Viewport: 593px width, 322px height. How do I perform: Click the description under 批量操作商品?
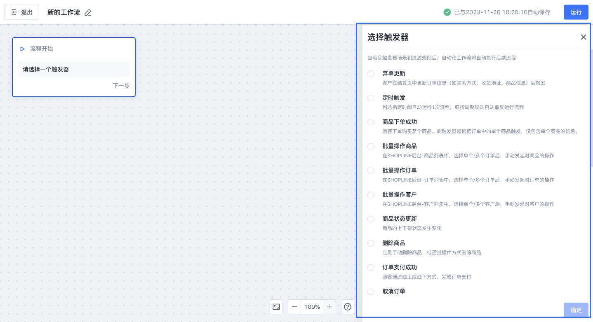click(x=468, y=156)
